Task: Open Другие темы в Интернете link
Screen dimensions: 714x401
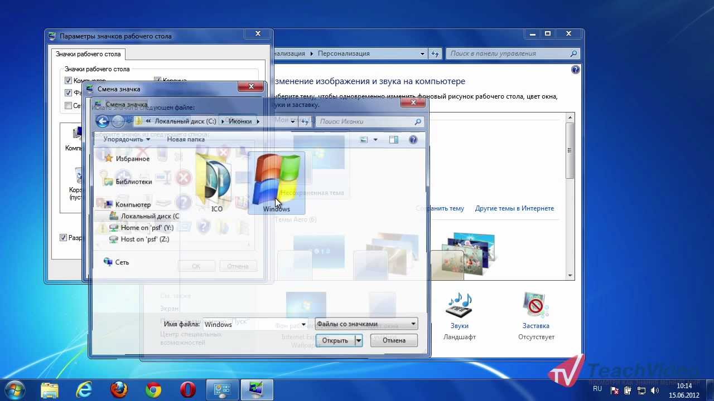Action: click(x=514, y=208)
